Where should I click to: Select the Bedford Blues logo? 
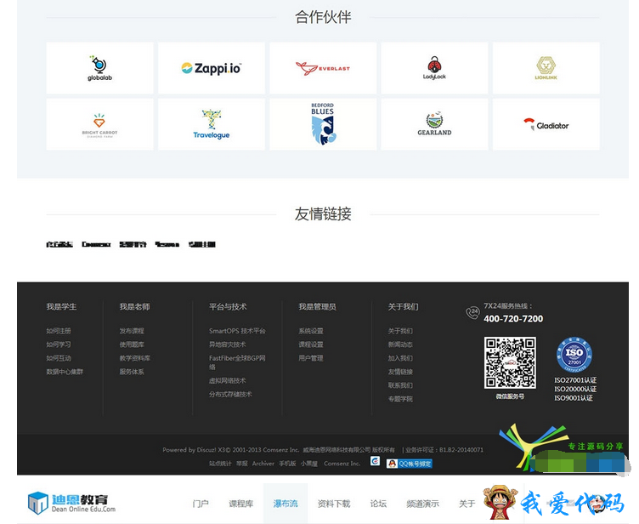(323, 124)
